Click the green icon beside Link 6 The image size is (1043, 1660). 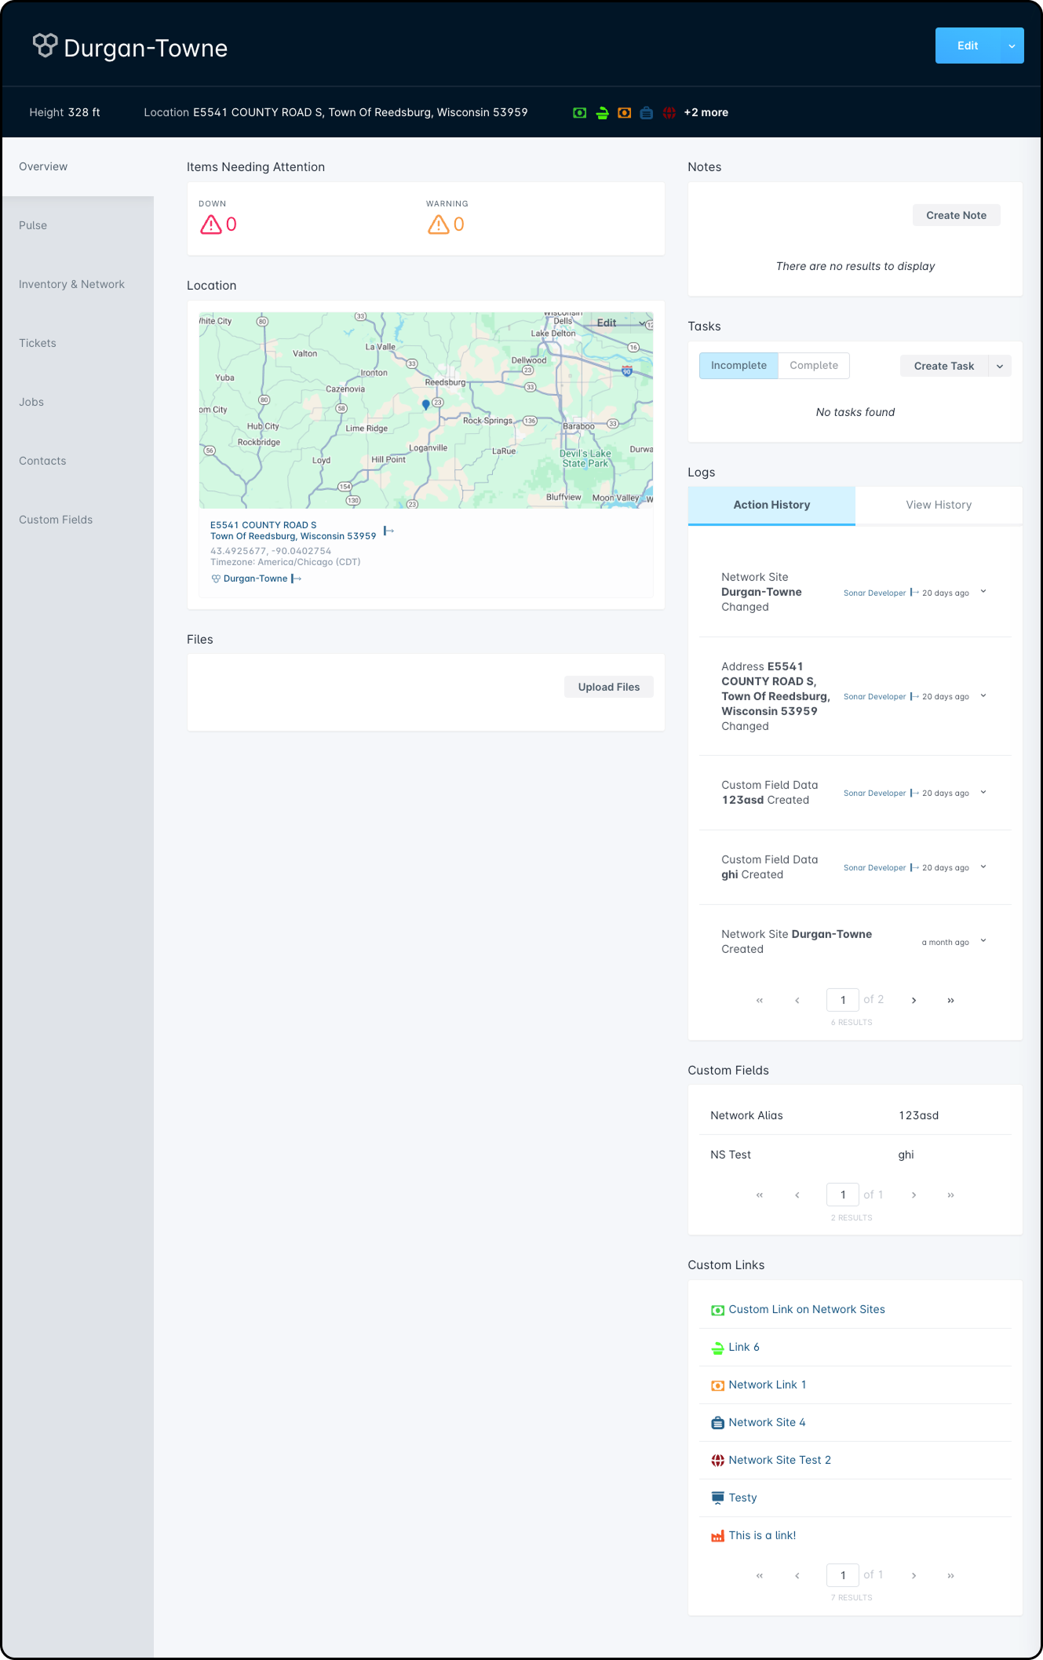click(x=717, y=1348)
